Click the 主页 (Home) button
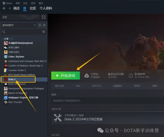The width and height of the screenshot is (164, 137). 20,17
